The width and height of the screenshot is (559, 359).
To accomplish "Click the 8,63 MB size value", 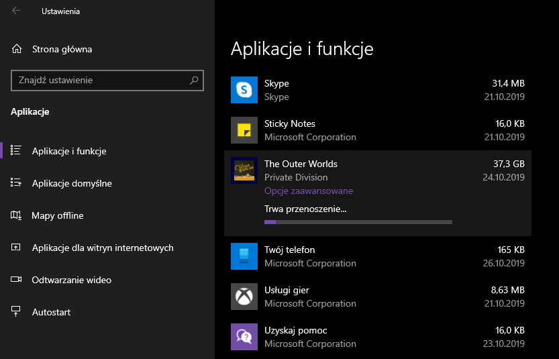I will pos(507,290).
